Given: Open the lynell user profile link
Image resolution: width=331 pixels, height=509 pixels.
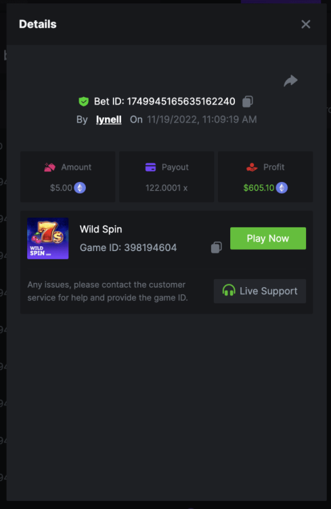Looking at the screenshot, I should pos(109,119).
